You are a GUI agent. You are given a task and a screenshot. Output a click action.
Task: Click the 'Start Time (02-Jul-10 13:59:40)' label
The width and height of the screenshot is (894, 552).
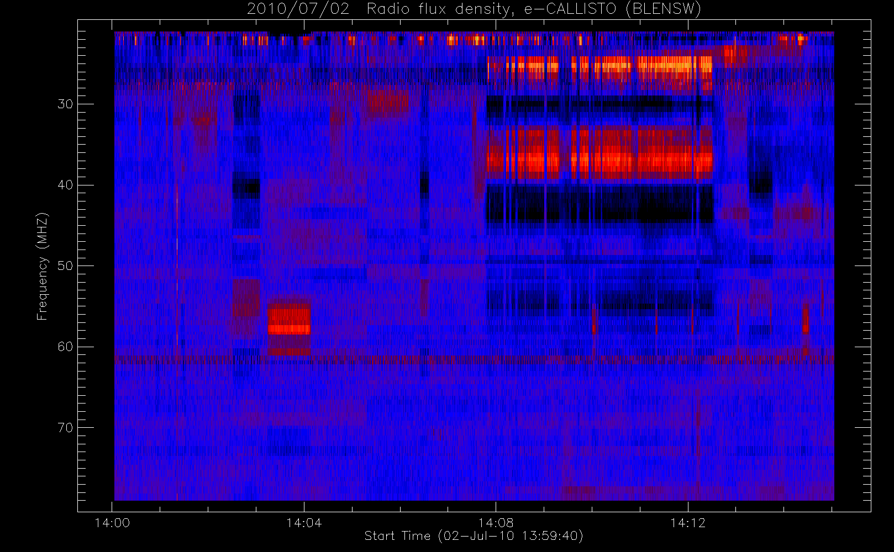(474, 536)
